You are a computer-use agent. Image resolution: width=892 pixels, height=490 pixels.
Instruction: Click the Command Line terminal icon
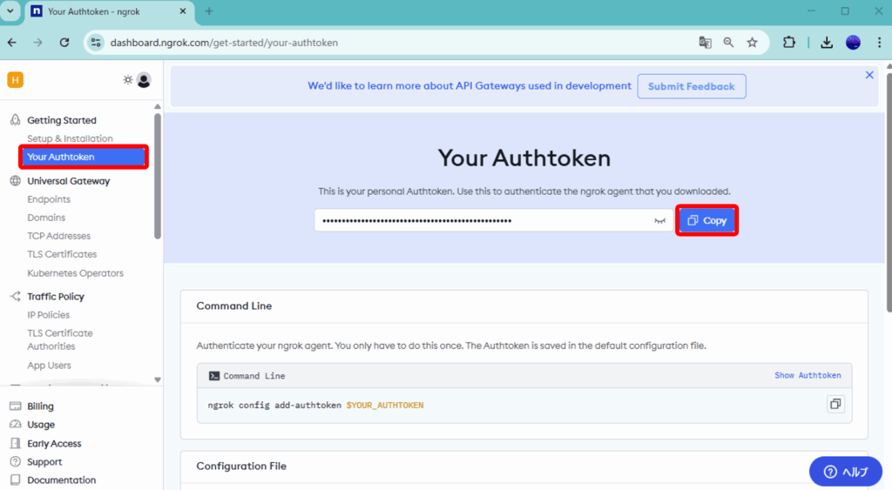point(214,376)
